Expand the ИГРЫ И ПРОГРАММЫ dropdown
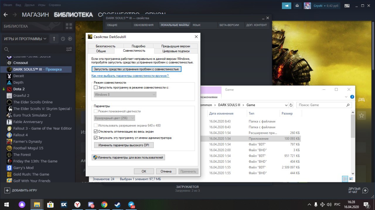The image size is (375, 210). pyautogui.click(x=25, y=39)
